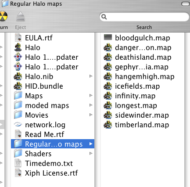Viewport: 190px width, 187px height.
Task: Select the icefields.map file icon
Action: click(x=108, y=86)
